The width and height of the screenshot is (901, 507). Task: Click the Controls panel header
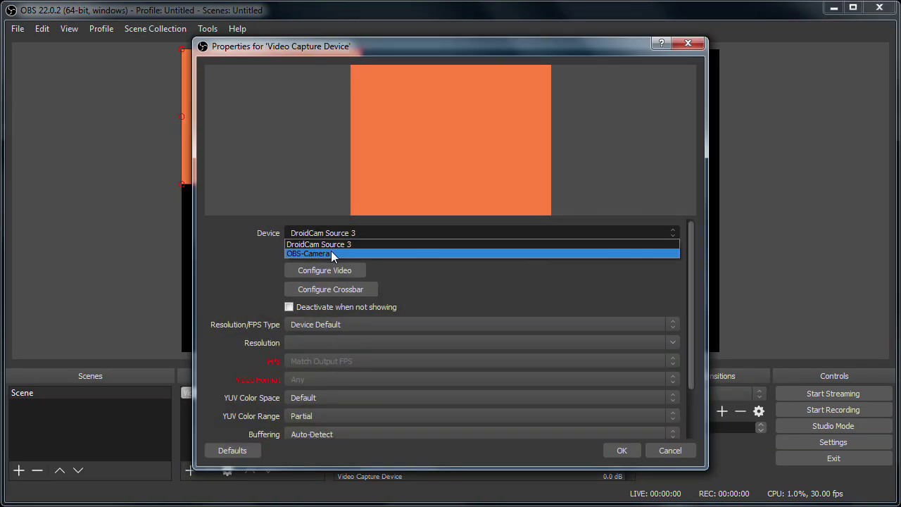834,376
